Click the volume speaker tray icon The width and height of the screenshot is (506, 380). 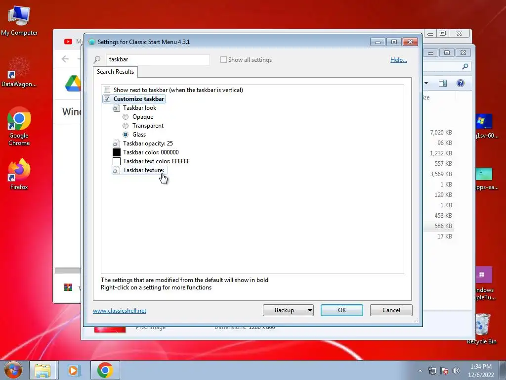click(456, 371)
